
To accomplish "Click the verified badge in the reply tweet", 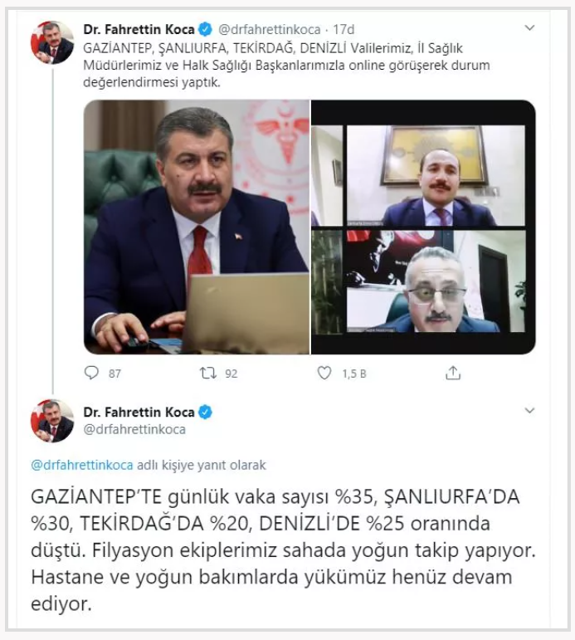I will click(x=205, y=413).
